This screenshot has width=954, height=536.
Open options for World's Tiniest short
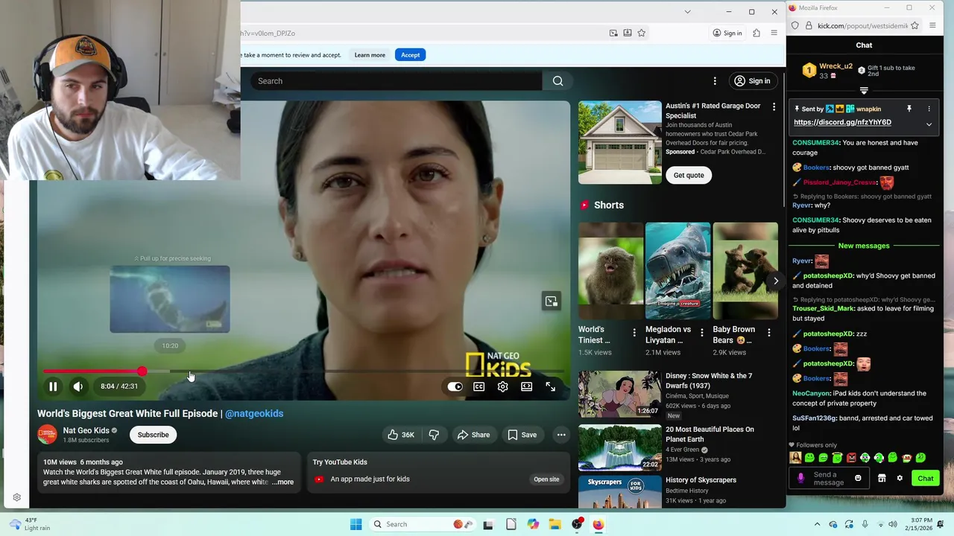[634, 333]
